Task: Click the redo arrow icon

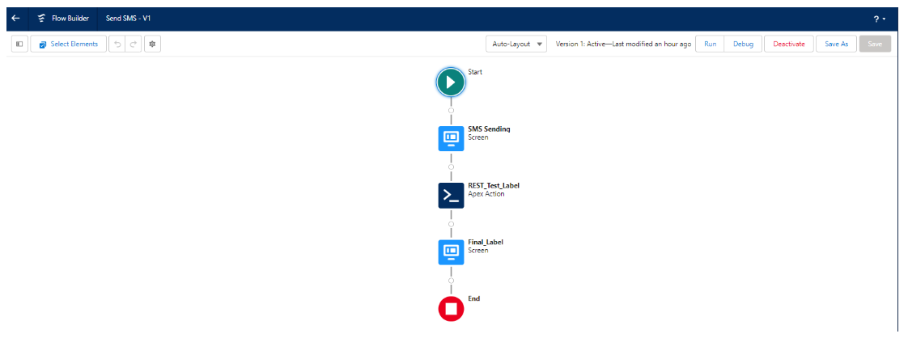Action: pos(134,44)
